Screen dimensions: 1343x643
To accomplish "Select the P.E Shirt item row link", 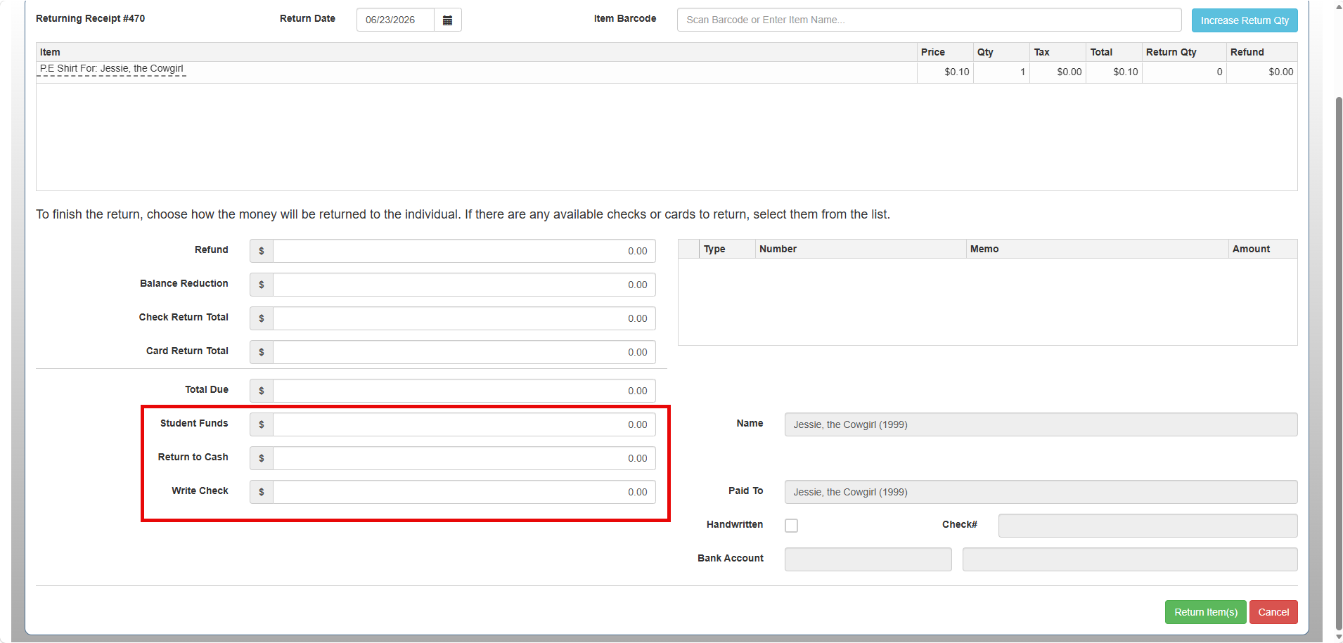I will 111,68.
